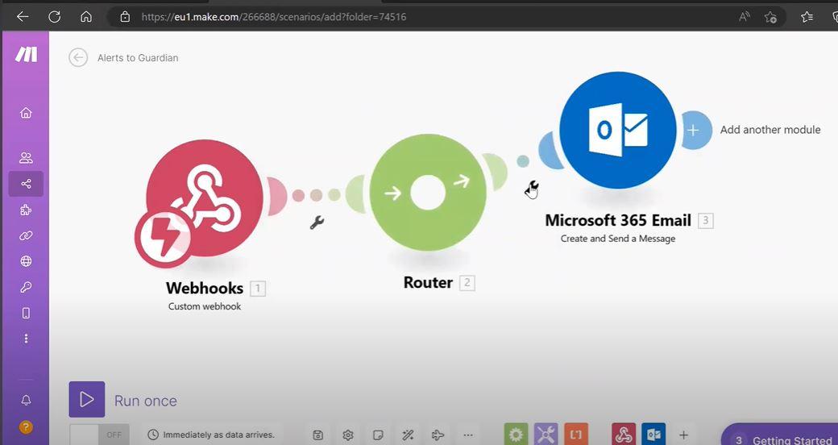This screenshot has width=838, height=445.
Task: Click the instant trigger lightning badge
Action: pyautogui.click(x=163, y=238)
